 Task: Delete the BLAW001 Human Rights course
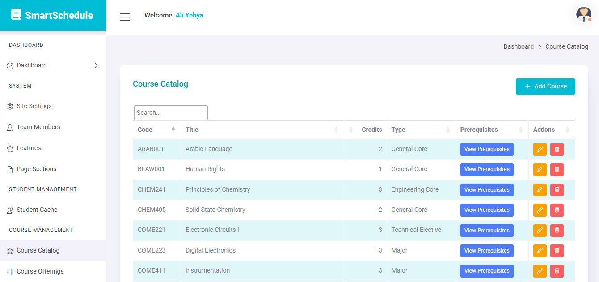[x=557, y=169]
